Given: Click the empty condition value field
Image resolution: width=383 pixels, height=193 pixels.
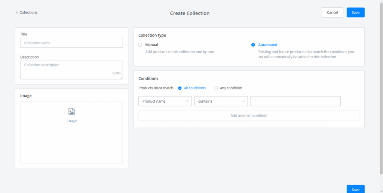Looking at the screenshot, I should pyautogui.click(x=295, y=101).
